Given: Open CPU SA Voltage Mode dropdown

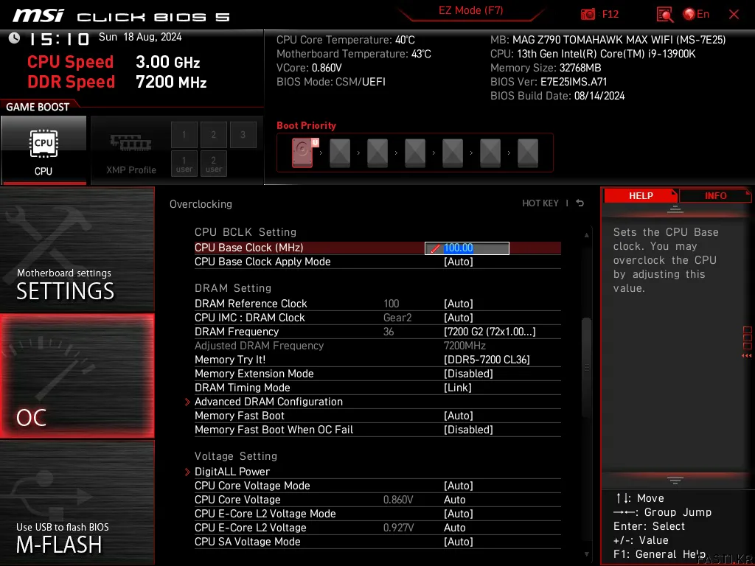Looking at the screenshot, I should pos(459,542).
